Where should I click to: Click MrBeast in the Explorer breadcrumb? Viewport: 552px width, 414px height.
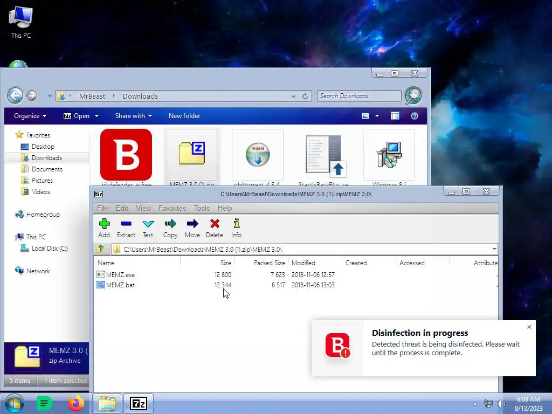(x=92, y=96)
